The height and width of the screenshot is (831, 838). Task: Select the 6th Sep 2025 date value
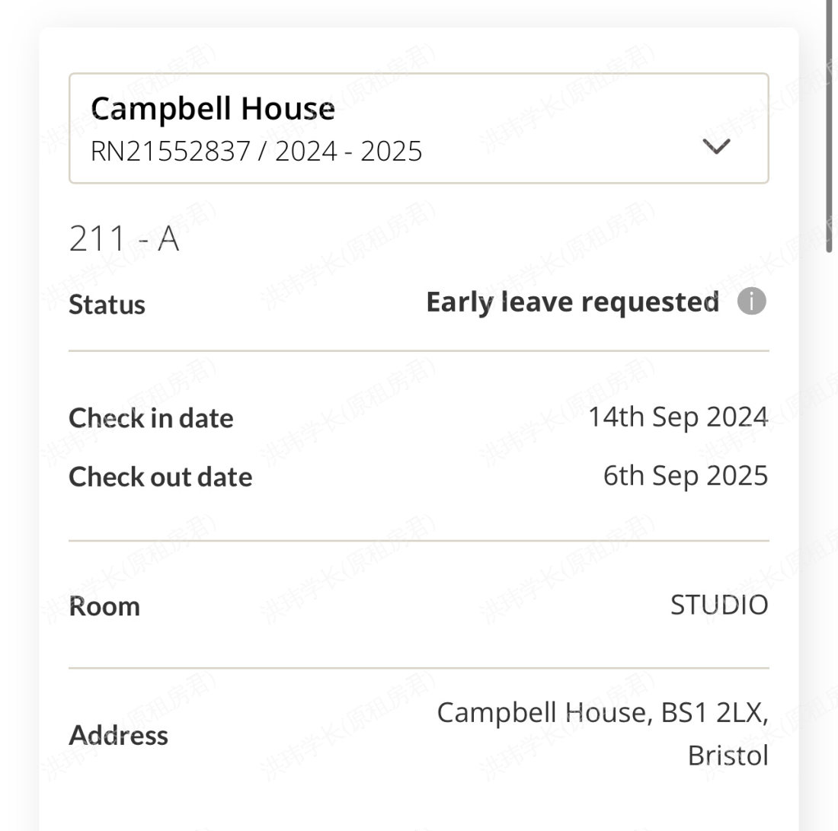pyautogui.click(x=685, y=476)
